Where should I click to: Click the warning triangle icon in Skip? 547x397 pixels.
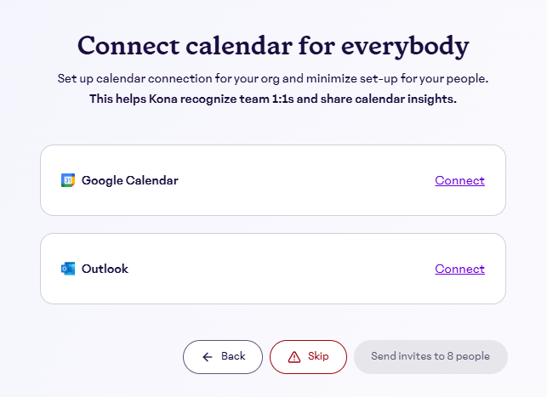294,357
